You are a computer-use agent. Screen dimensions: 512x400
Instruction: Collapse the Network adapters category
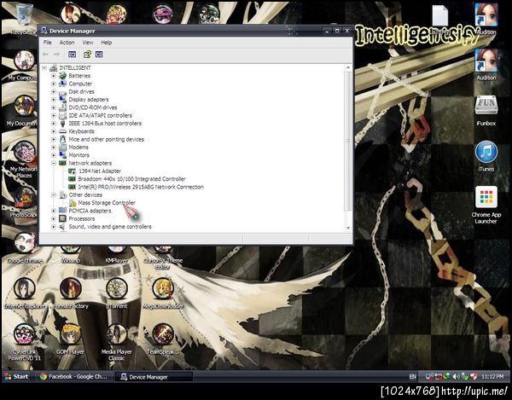tap(54, 163)
